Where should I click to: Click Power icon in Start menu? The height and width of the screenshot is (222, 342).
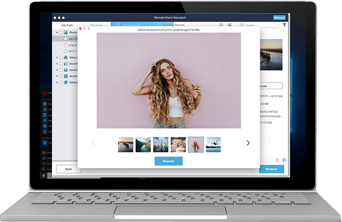click(44, 164)
